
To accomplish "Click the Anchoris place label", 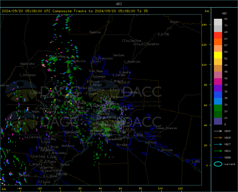I will pos(68,146).
